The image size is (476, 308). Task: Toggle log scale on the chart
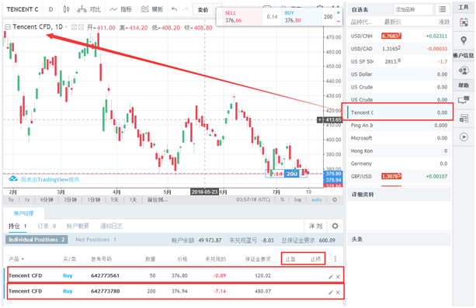(x=297, y=199)
